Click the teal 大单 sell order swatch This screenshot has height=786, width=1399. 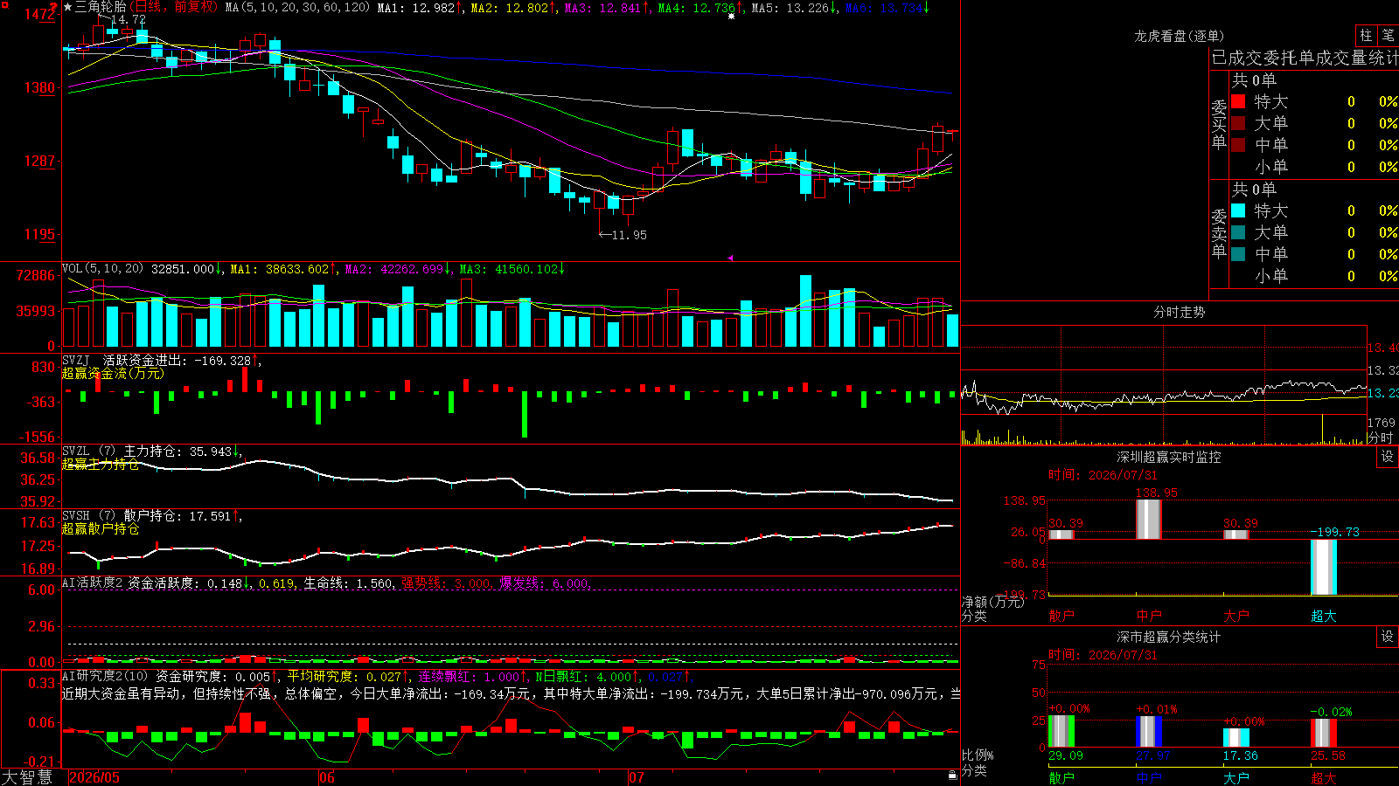(1238, 232)
